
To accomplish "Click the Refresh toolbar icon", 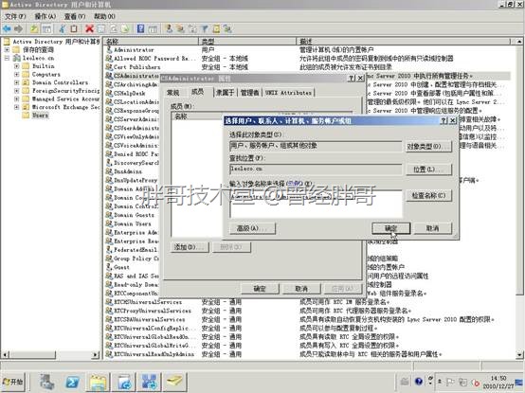I will click(x=113, y=28).
